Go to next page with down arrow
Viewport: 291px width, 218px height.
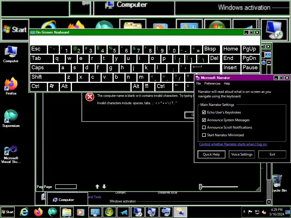104,186
